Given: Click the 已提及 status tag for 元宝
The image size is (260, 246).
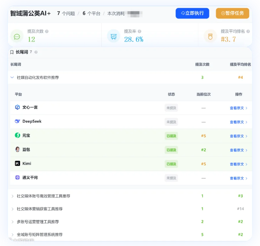Looking at the screenshot, I should click(171, 136).
